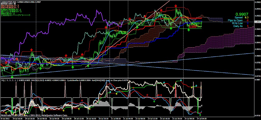Image resolution: width=261 pixels, height=120 pixels.
Task: Click the USDCHFFXF,M15 chart title
Action: click(8, 2)
